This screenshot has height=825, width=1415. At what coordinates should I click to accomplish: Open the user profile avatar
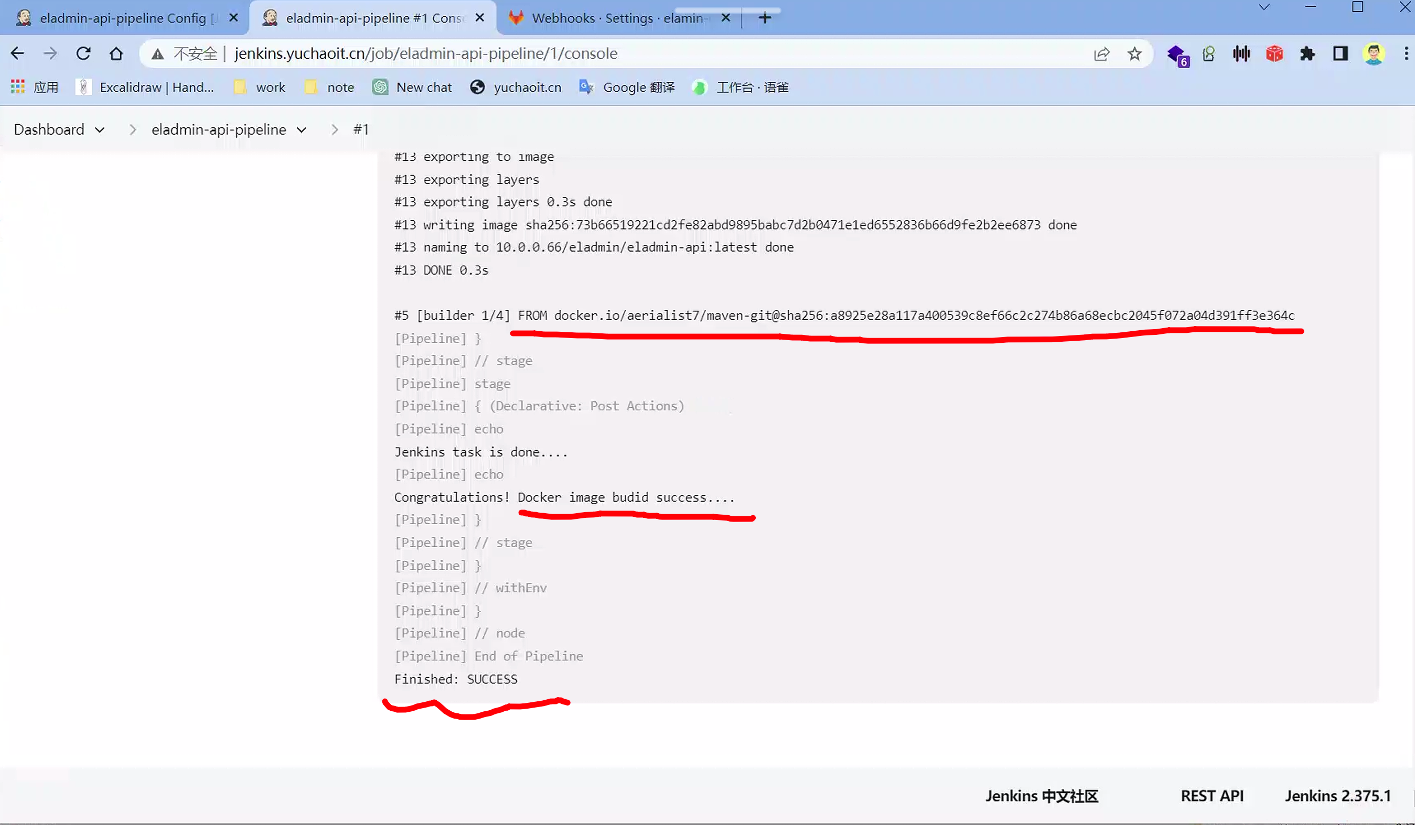[x=1373, y=53]
